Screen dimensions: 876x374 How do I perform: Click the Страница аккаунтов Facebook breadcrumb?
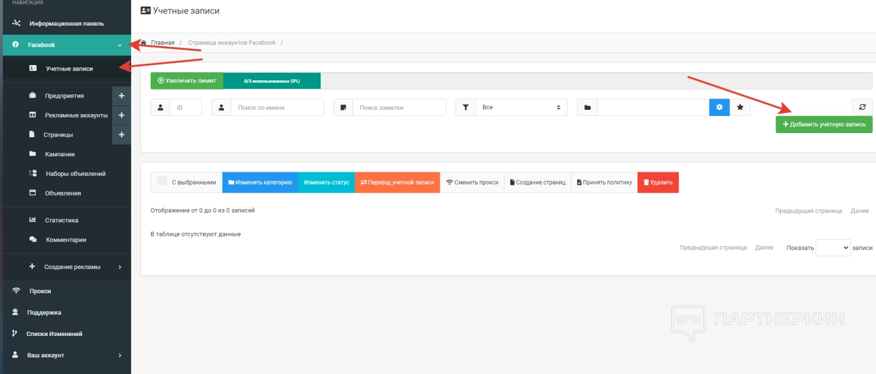tap(232, 42)
